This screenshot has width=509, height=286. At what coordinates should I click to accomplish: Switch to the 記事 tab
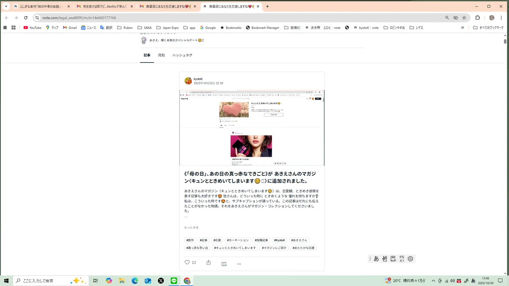click(147, 55)
